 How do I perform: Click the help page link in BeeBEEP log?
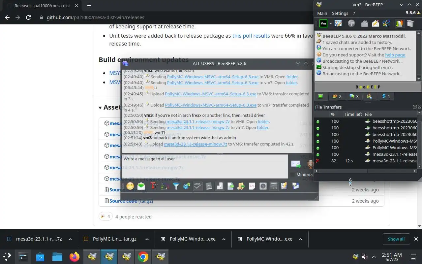pyautogui.click(x=395, y=55)
